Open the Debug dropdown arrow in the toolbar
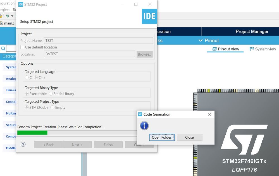Viewport: 279px width, 176px height. (12, 16)
